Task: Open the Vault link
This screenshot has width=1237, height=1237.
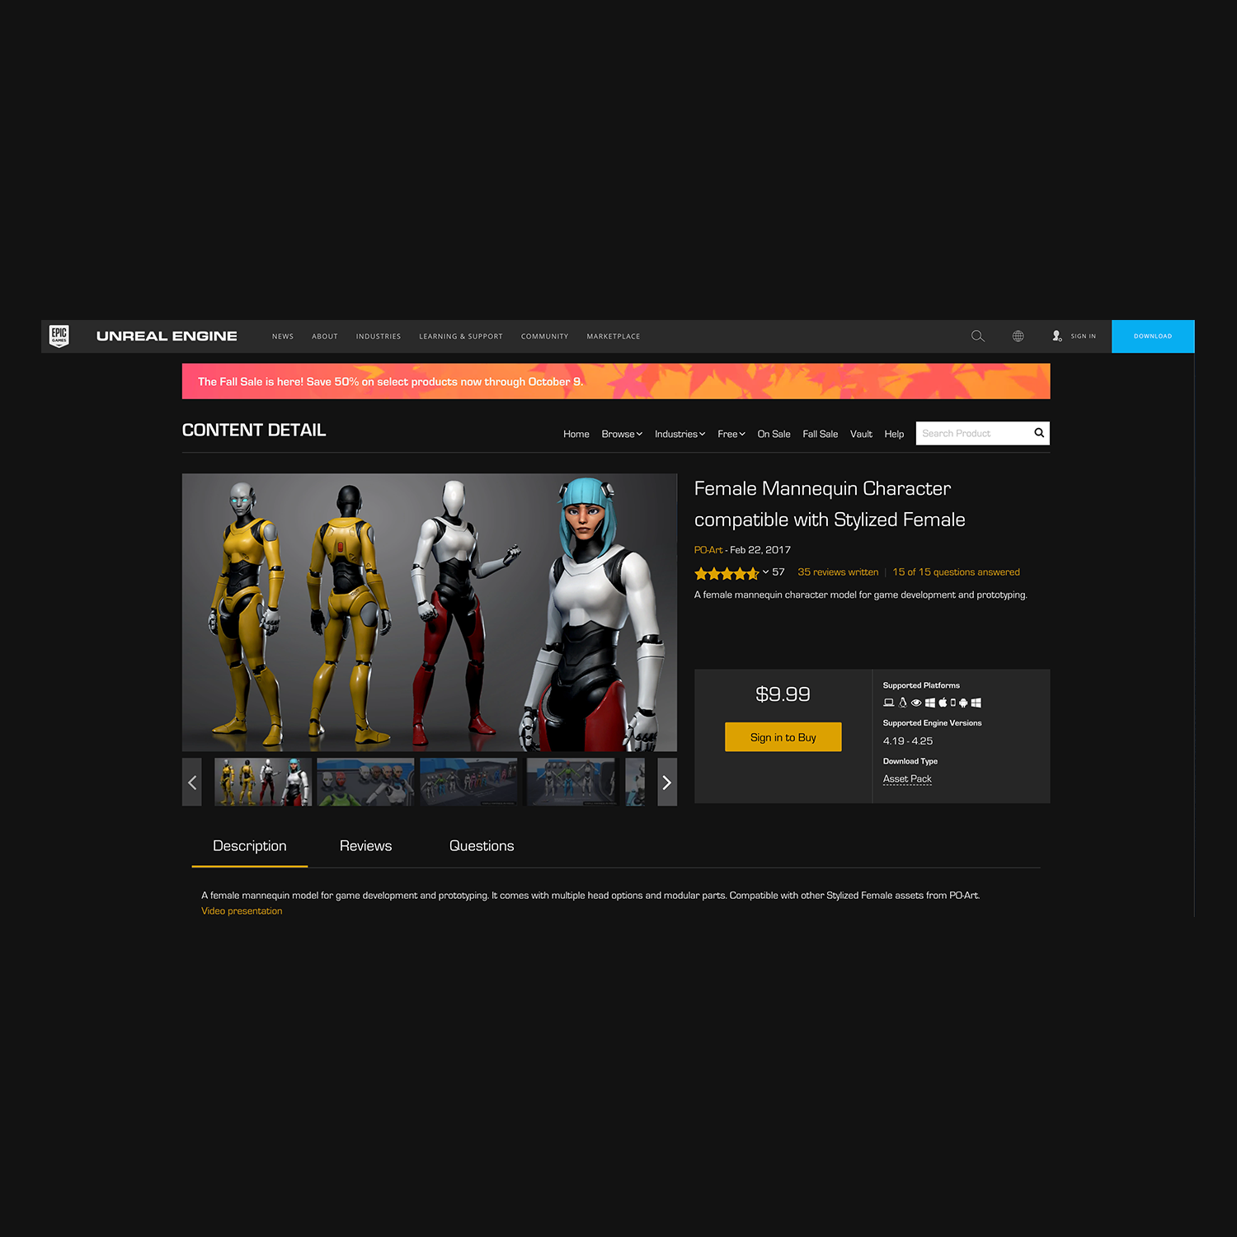Action: click(861, 434)
